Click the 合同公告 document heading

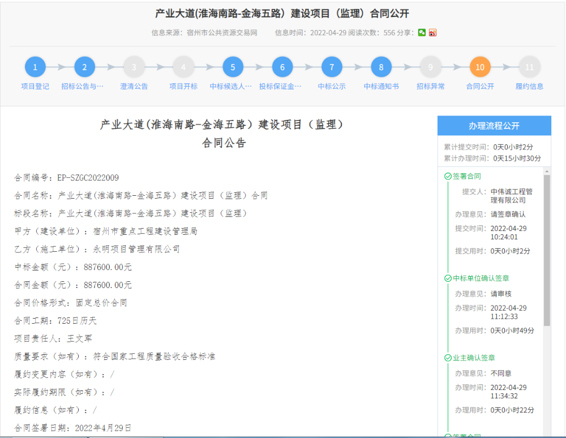tap(224, 143)
